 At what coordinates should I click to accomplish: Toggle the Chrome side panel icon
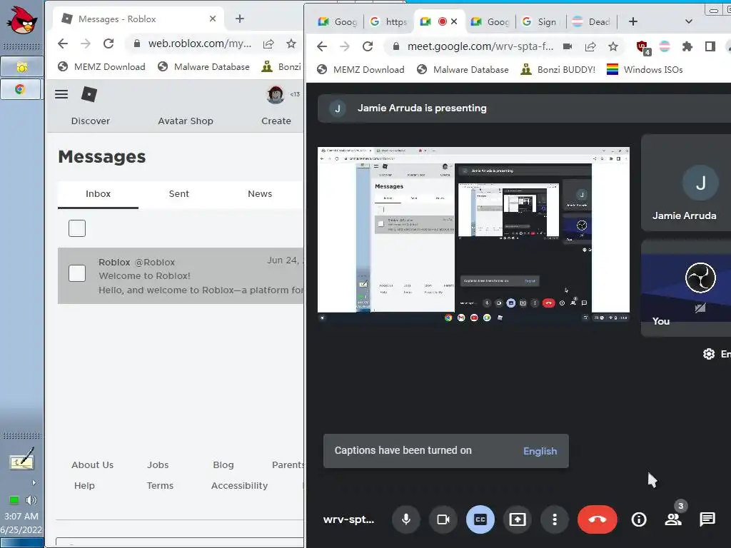pos(710,46)
